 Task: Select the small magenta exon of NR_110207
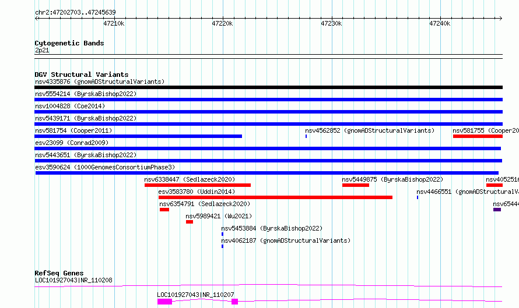click(x=234, y=302)
